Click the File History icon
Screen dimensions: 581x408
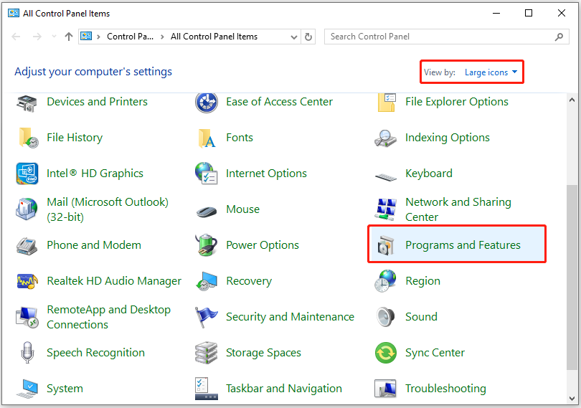[28, 138]
